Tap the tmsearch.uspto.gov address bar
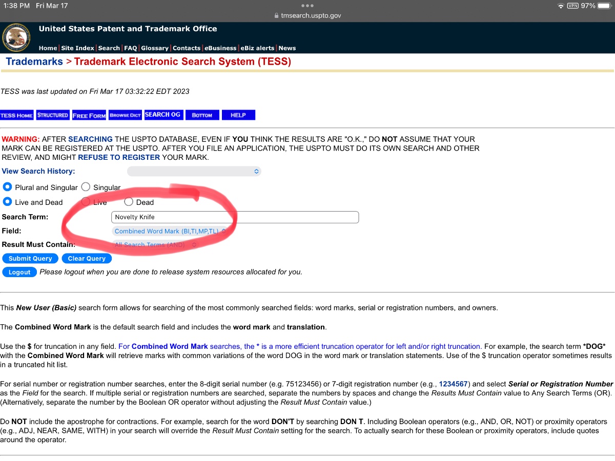This screenshot has height=461, width=615. [x=307, y=16]
